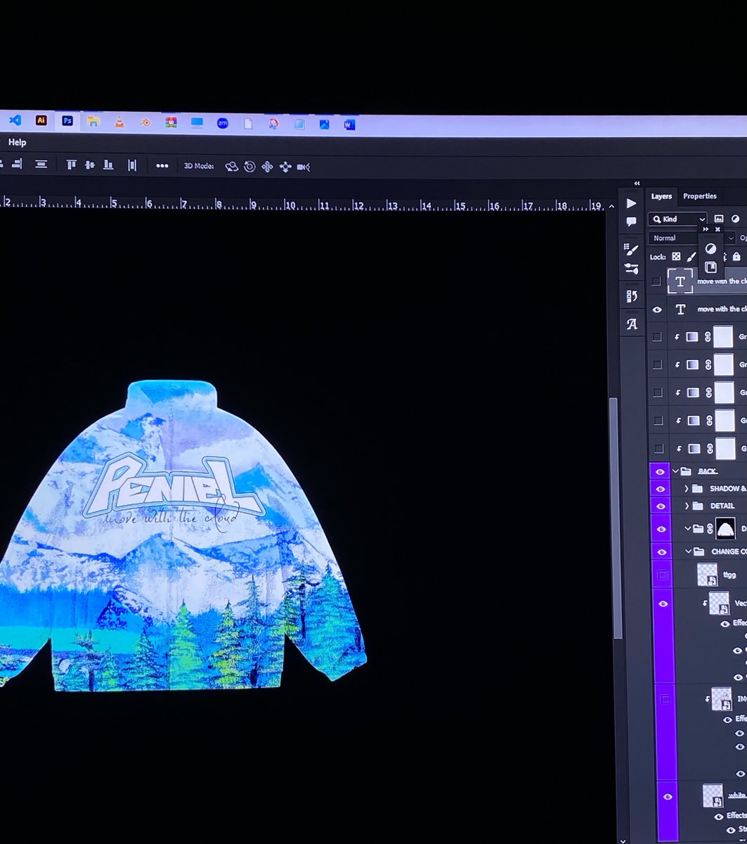Click the distribute horizontally icon
This screenshot has width=747, height=844.
[132, 165]
